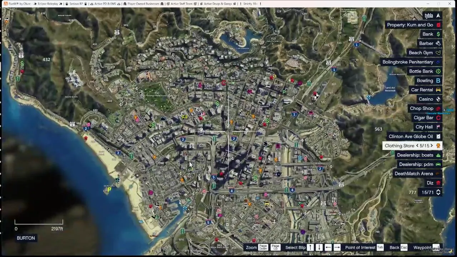Select the Casino diamond icon
This screenshot has height=257, width=457.
(x=438, y=99)
